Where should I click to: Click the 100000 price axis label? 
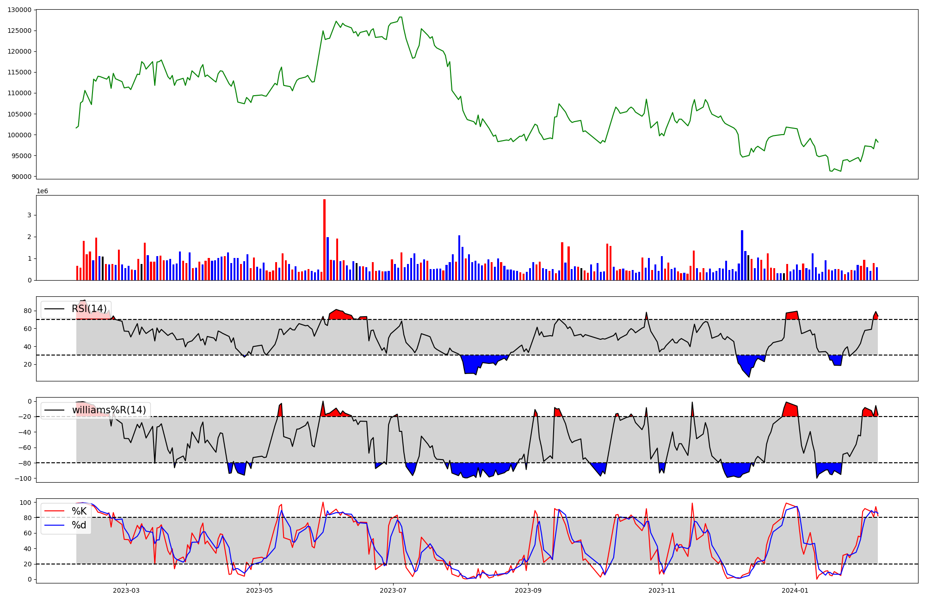(19, 135)
